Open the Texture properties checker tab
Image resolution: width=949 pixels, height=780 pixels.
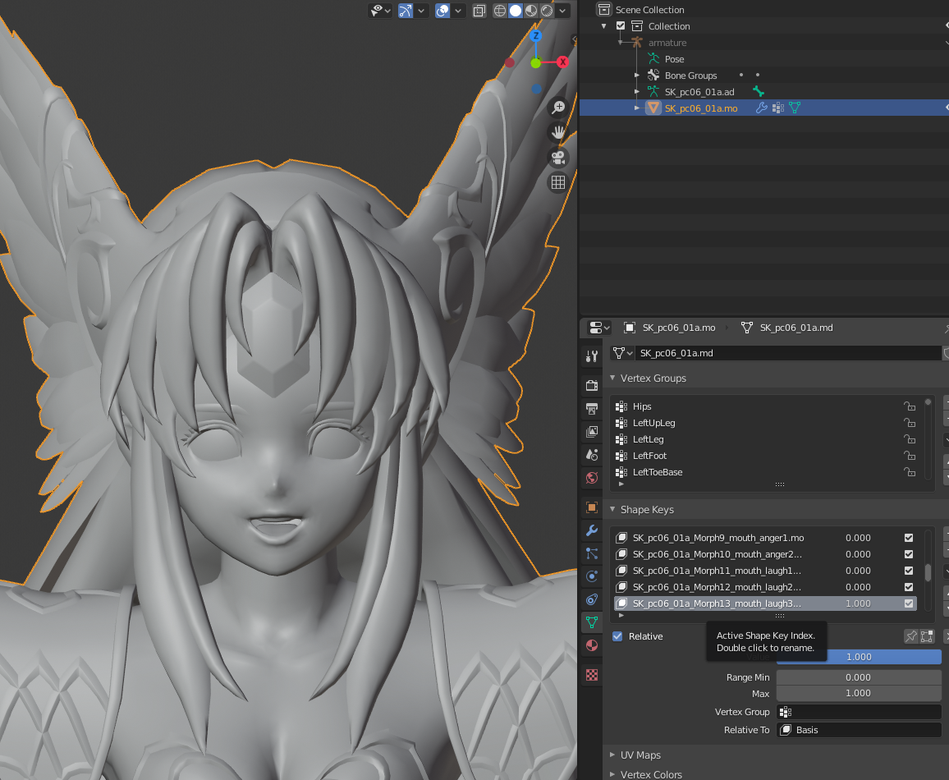592,675
